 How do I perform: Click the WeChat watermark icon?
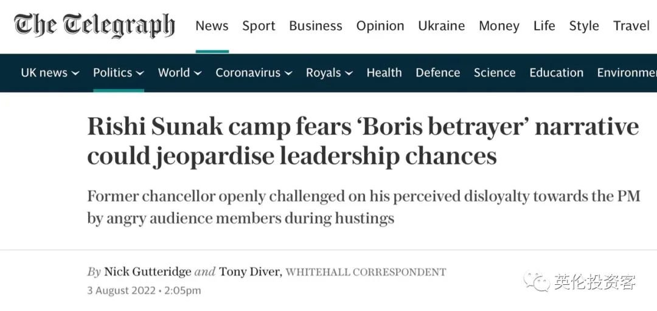[537, 281]
